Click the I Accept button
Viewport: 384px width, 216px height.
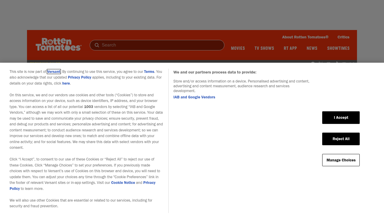[341, 118]
